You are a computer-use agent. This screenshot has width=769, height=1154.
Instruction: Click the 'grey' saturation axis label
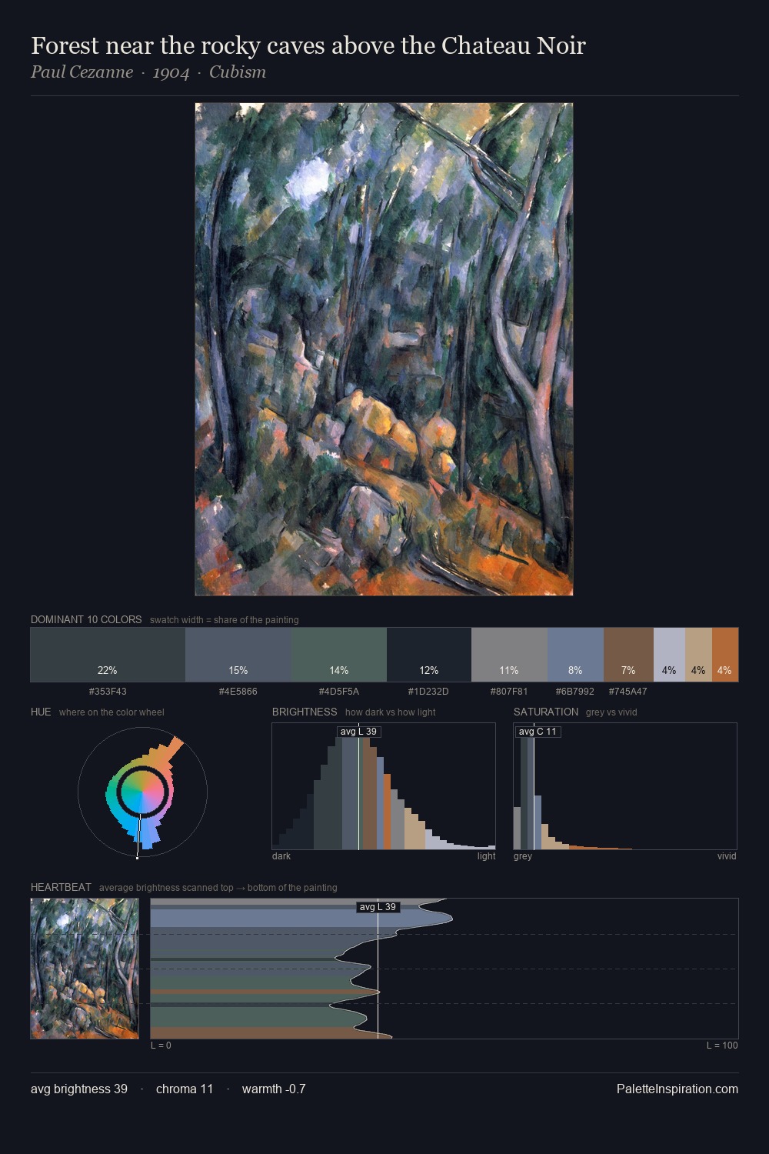(x=523, y=856)
